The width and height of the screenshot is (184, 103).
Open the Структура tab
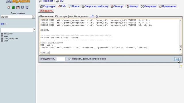click(x=47, y=6)
